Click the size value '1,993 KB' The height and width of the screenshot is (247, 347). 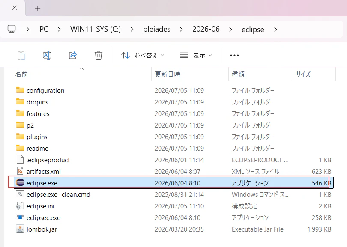coord(319,229)
